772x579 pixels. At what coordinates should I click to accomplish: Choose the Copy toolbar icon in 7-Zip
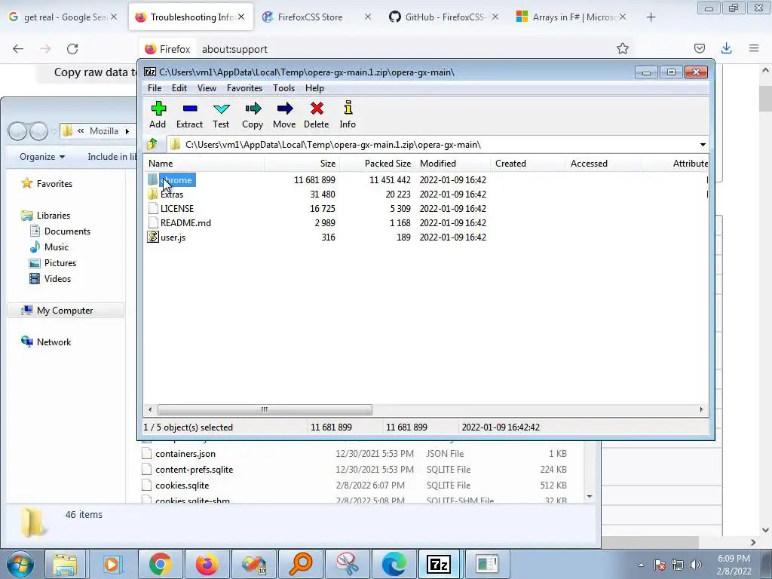(253, 115)
